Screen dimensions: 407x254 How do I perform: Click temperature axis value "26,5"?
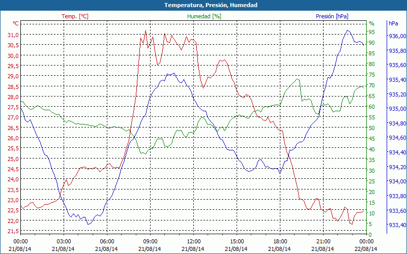(12, 128)
